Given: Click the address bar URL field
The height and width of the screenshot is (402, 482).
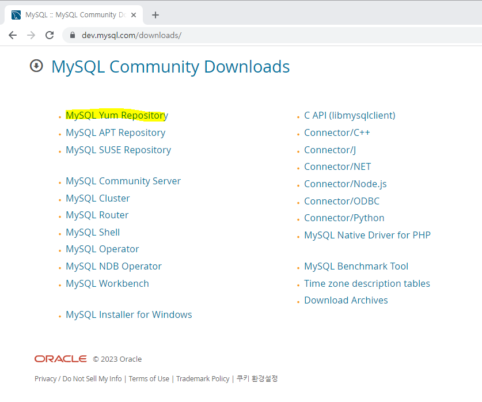Looking at the screenshot, I should point(271,35).
